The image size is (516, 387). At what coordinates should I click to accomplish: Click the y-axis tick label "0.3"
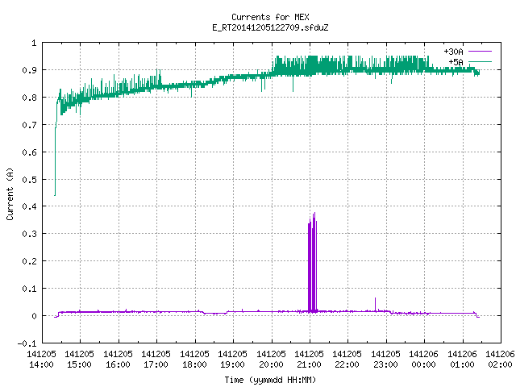pyautogui.click(x=29, y=234)
